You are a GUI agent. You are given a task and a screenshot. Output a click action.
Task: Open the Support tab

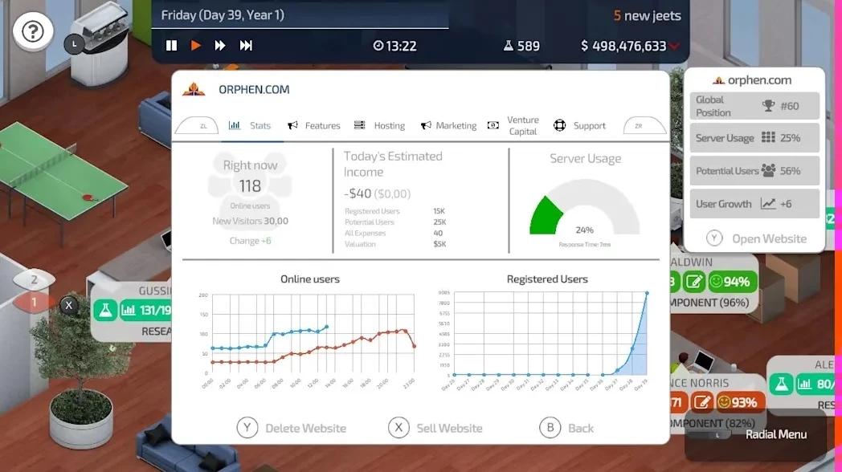click(579, 125)
